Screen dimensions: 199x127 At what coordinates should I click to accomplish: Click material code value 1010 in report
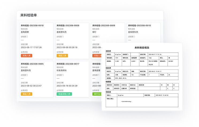(117, 58)
